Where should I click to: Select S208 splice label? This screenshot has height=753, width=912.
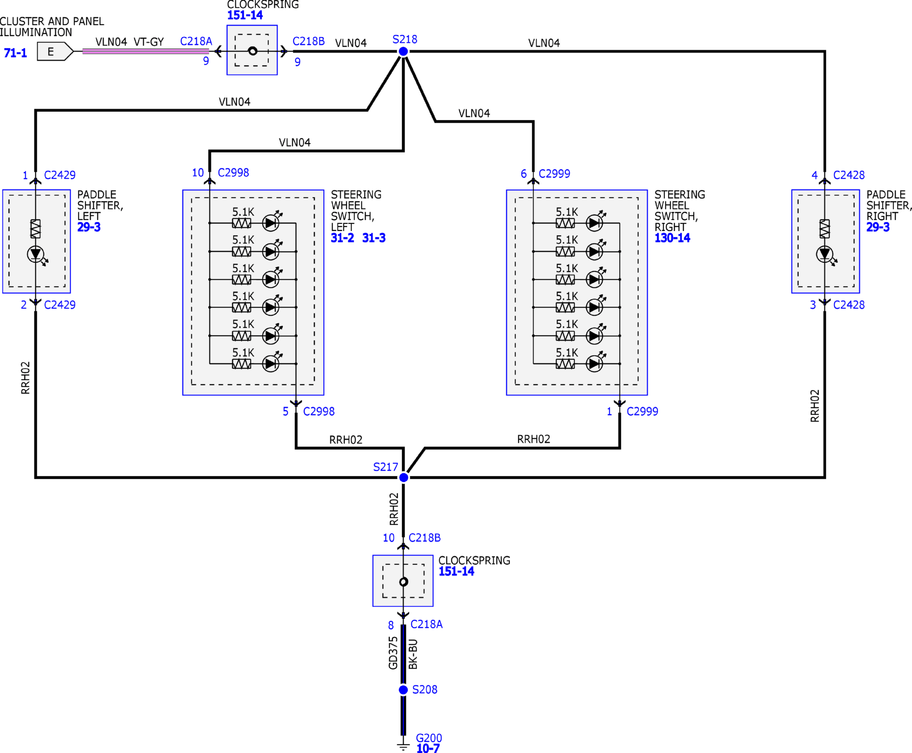[x=425, y=690]
